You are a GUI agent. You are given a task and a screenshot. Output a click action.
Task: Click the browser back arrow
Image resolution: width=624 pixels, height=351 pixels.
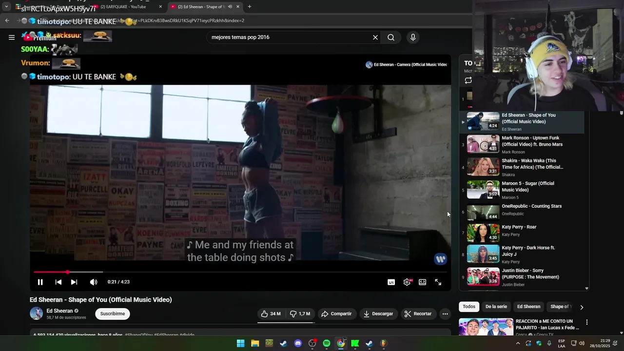[x=7, y=20]
